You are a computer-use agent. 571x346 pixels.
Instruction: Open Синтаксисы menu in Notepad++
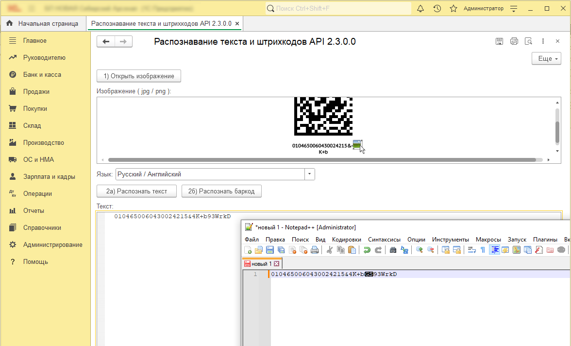[x=384, y=239]
